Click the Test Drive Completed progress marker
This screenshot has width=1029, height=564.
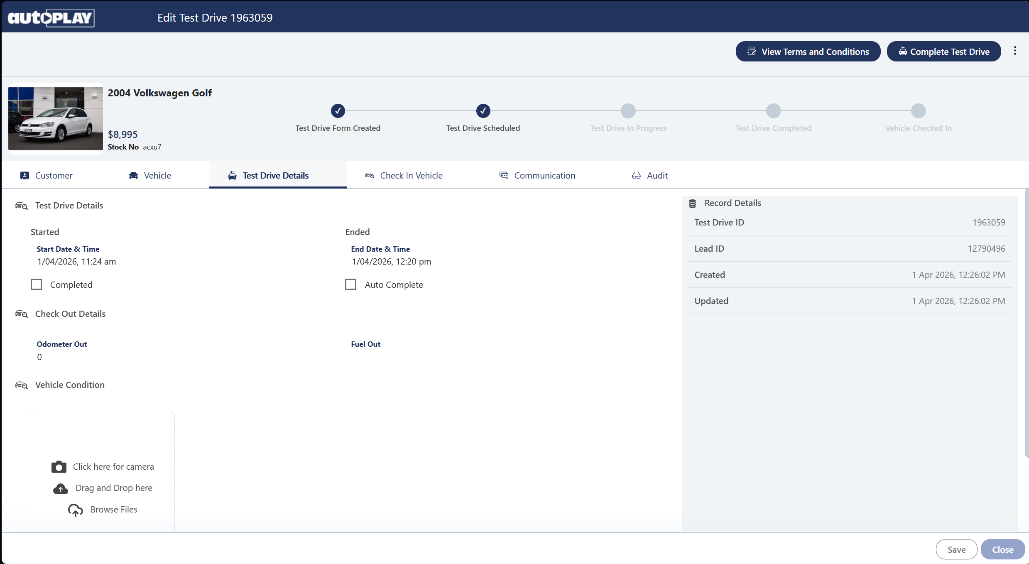pyautogui.click(x=773, y=111)
